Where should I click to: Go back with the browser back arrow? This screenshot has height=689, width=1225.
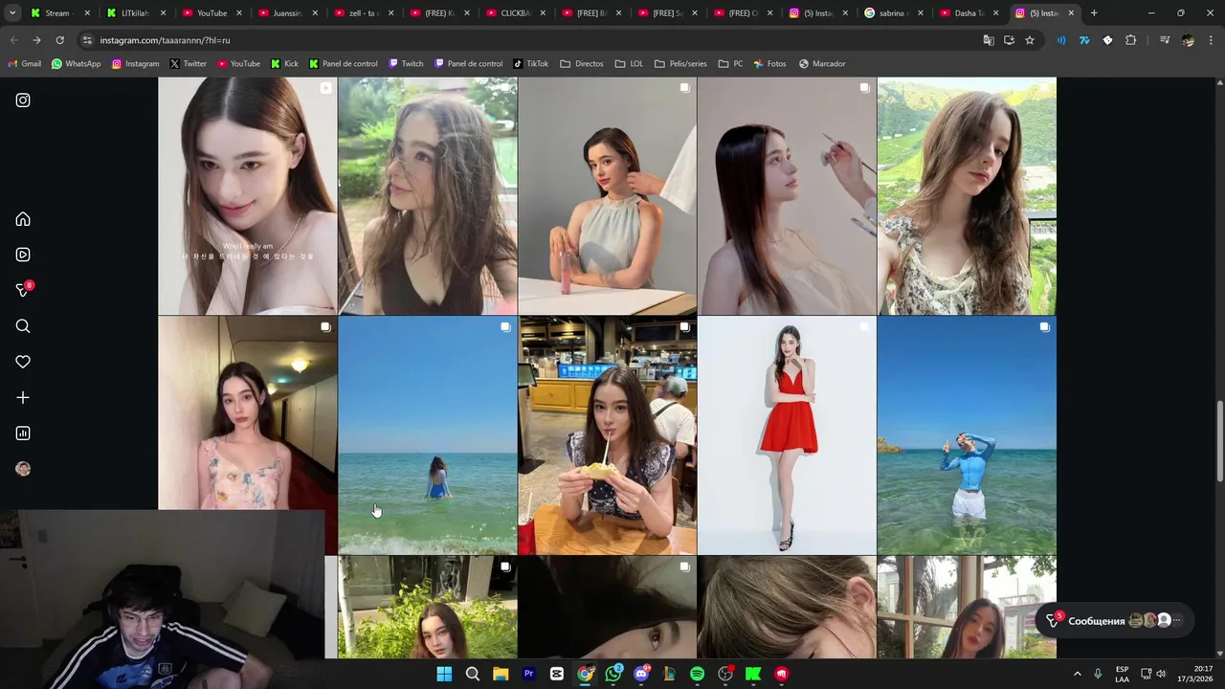13,40
